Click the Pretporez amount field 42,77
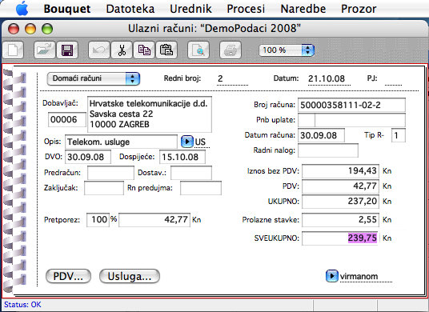 pos(154,220)
